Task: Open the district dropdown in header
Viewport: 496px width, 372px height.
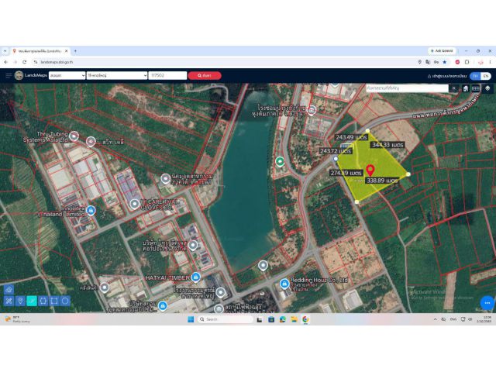Action: pos(117,75)
